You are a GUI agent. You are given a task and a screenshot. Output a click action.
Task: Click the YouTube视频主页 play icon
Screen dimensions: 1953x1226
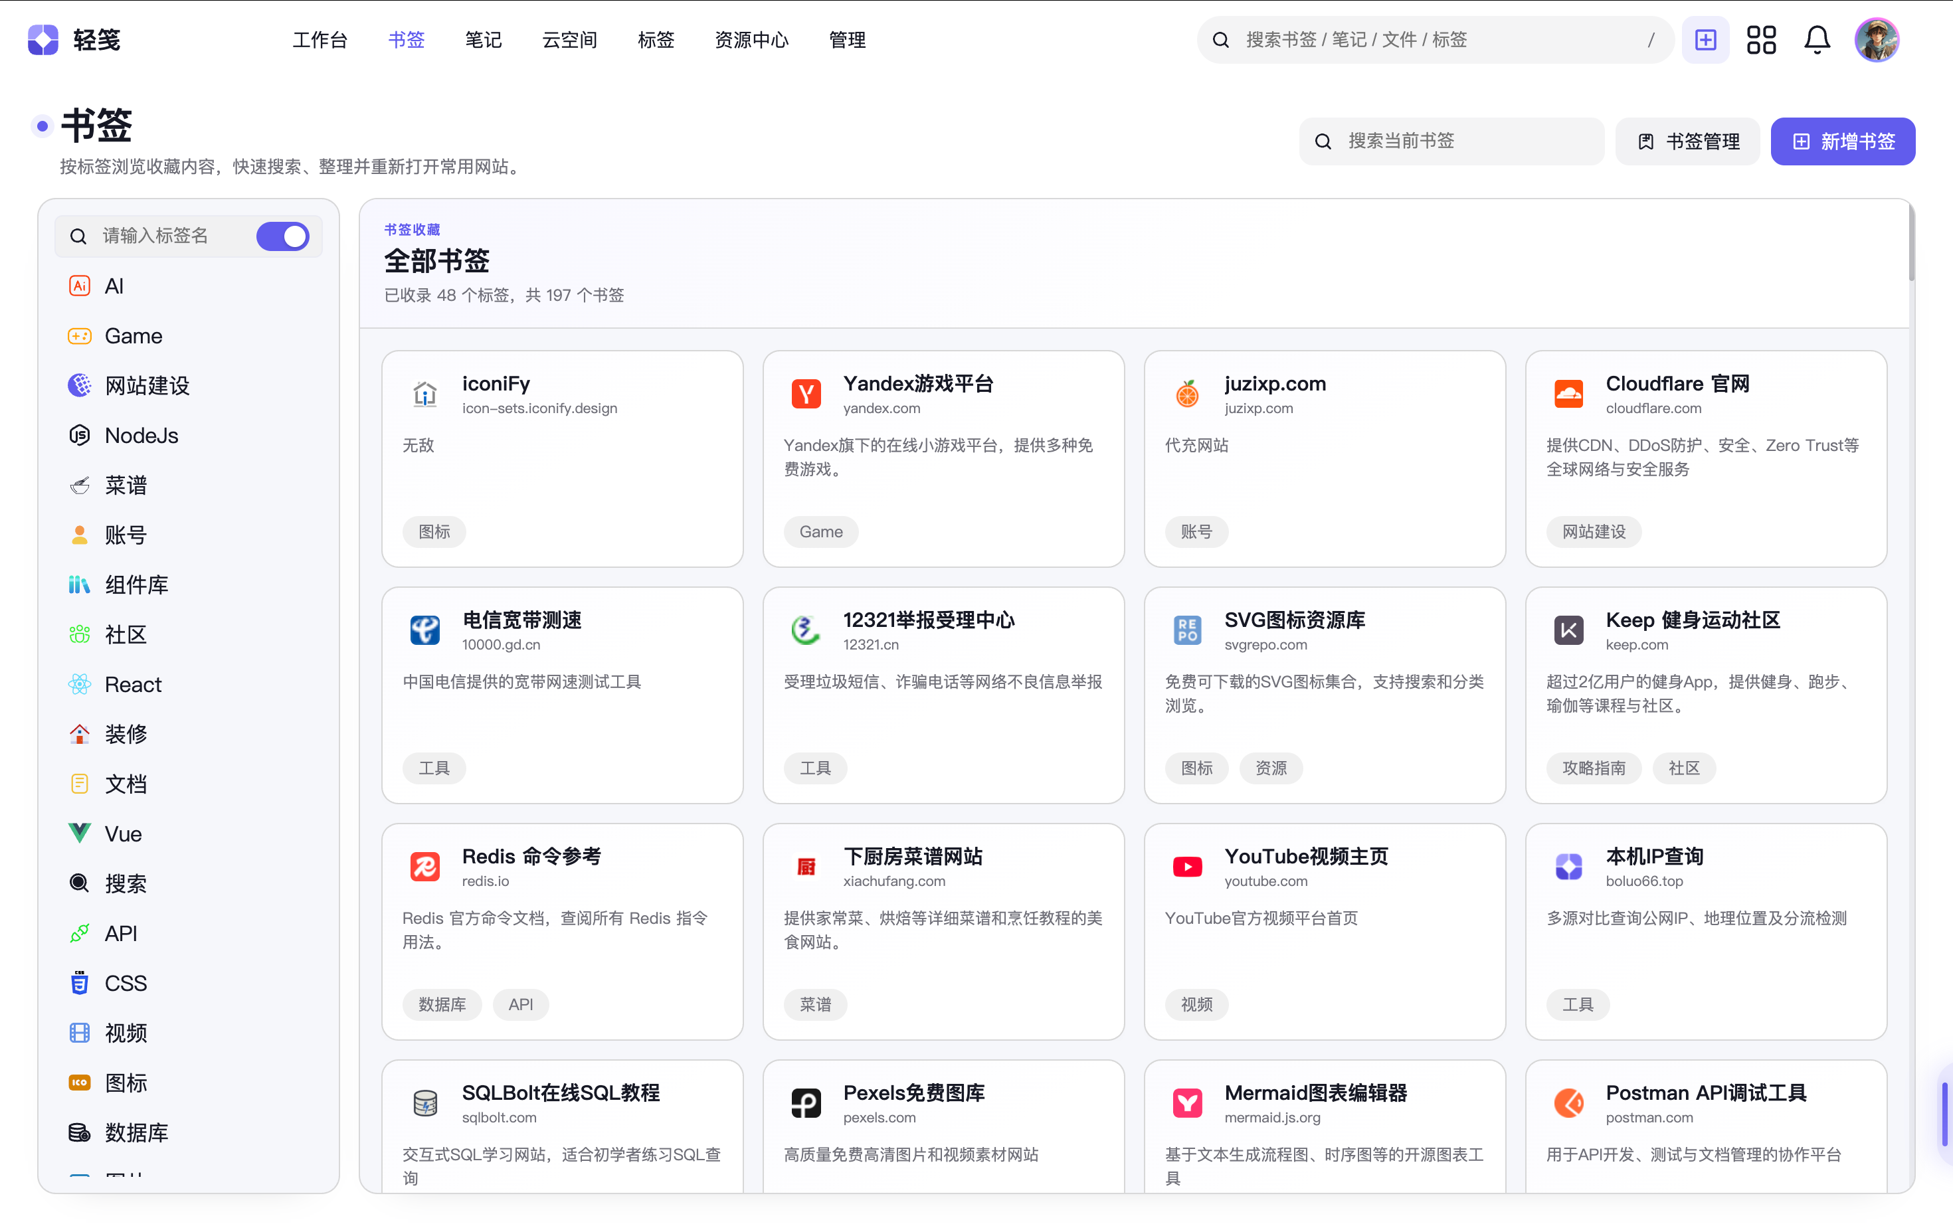pyautogui.click(x=1187, y=867)
